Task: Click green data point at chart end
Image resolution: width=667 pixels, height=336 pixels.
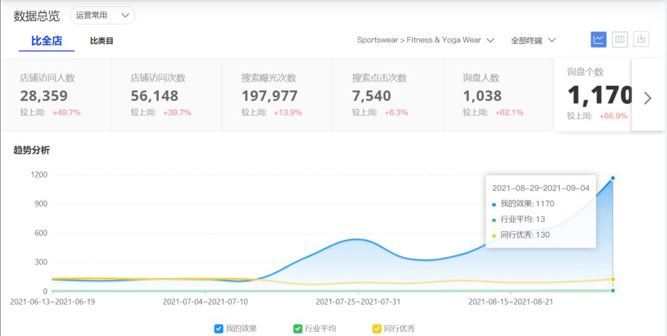Action: click(x=613, y=290)
